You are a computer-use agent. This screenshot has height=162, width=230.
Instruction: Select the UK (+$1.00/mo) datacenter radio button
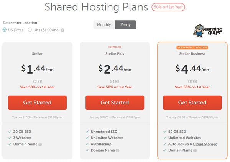tap(30, 30)
